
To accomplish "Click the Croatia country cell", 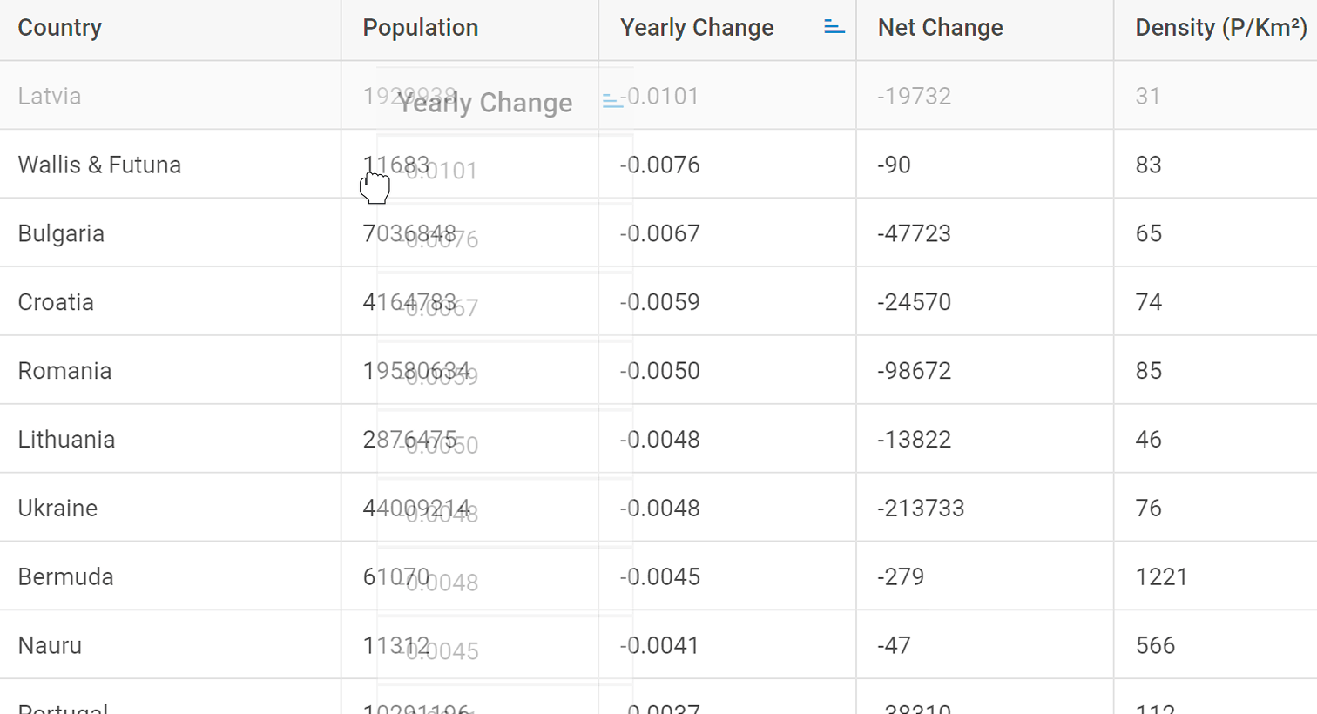I will coord(170,302).
